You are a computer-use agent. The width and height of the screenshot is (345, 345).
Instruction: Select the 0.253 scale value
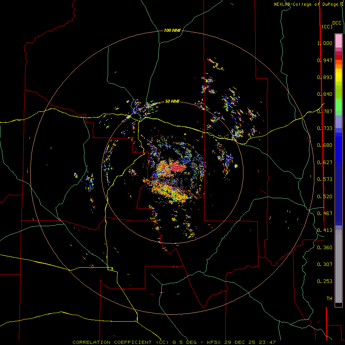[x=325, y=281]
